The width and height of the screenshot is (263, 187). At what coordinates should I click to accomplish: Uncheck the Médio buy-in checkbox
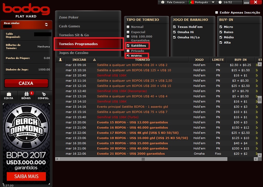221,37
